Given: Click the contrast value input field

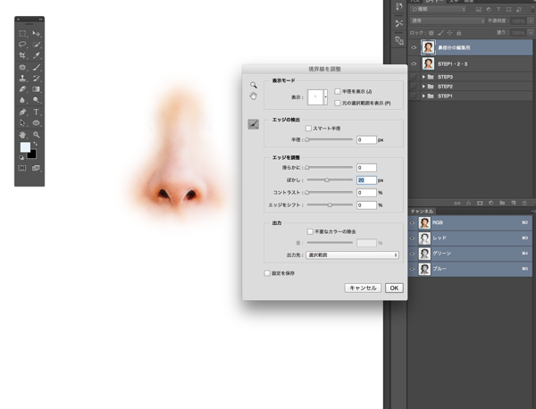Looking at the screenshot, I should (366, 193).
